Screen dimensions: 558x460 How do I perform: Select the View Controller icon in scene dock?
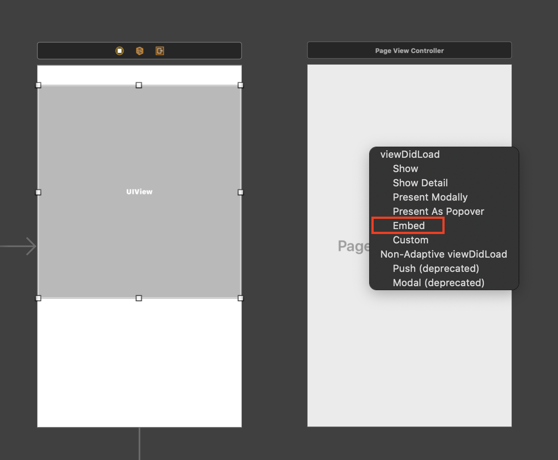pos(119,50)
